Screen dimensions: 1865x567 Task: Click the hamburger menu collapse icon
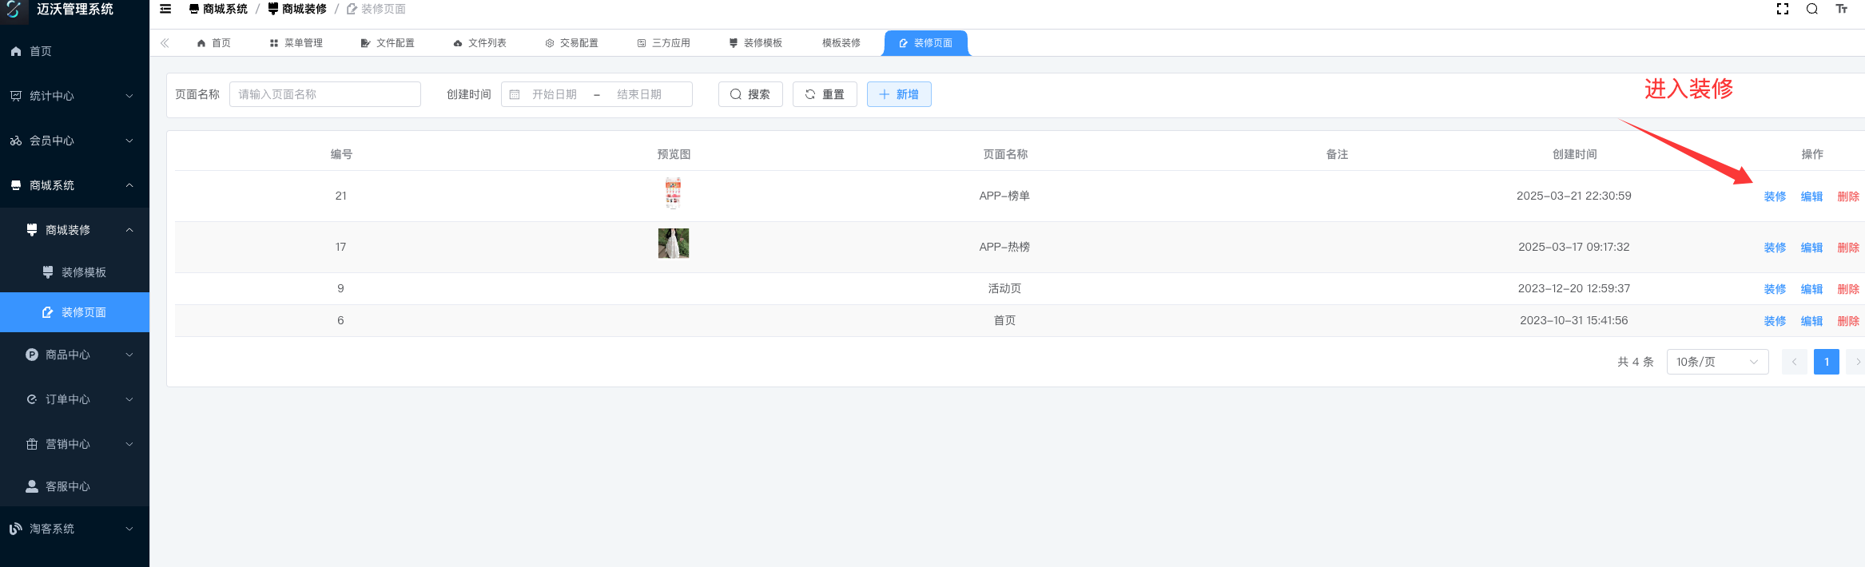tap(165, 9)
